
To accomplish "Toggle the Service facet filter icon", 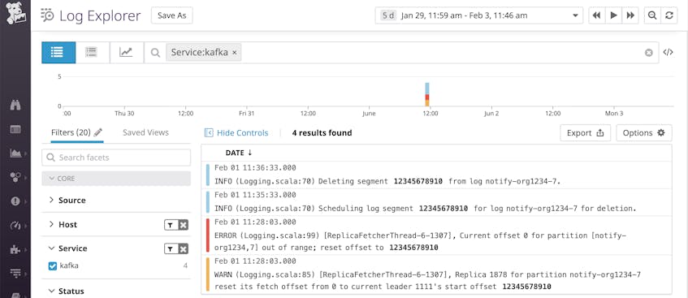I will coord(171,249).
